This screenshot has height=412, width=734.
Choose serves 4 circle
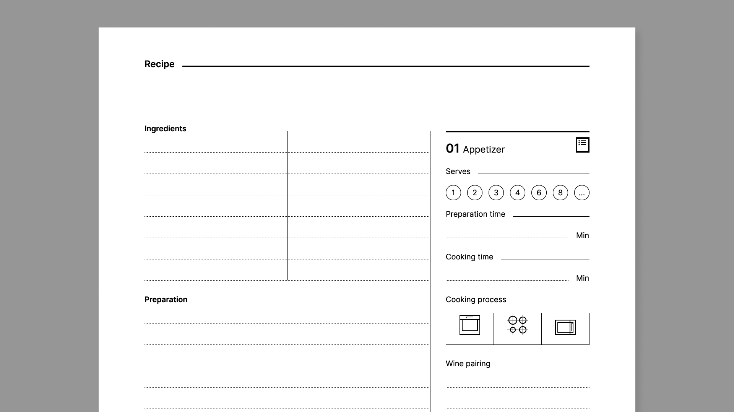click(517, 193)
